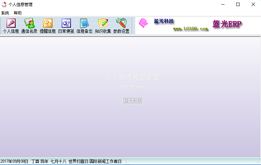This screenshot has height=165, width=261.
Task: Open 知识收集 knowledge collection
Action: (103, 26)
